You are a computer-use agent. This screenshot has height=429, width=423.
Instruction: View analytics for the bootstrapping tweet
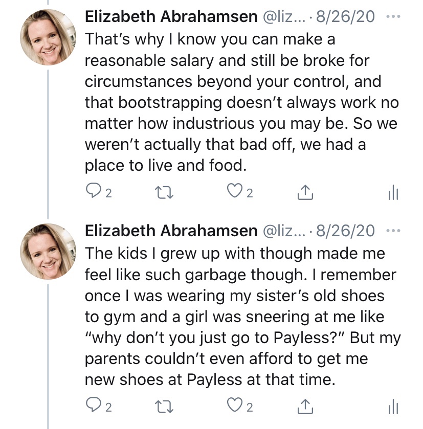click(x=393, y=192)
